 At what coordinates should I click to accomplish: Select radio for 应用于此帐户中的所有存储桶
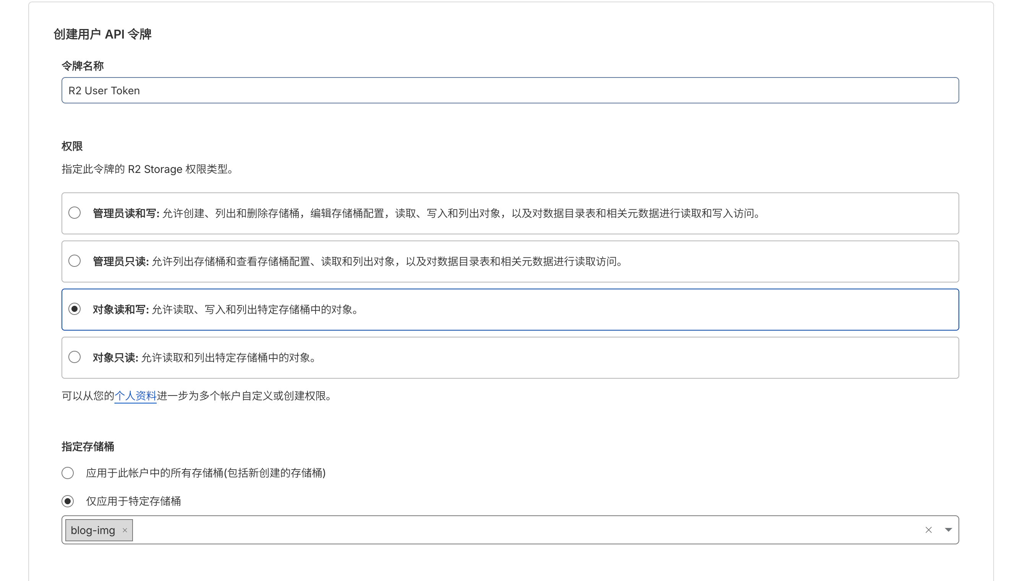point(68,473)
